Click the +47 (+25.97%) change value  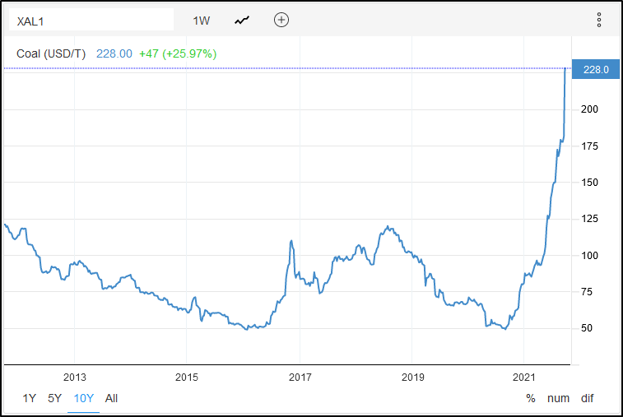coord(178,53)
